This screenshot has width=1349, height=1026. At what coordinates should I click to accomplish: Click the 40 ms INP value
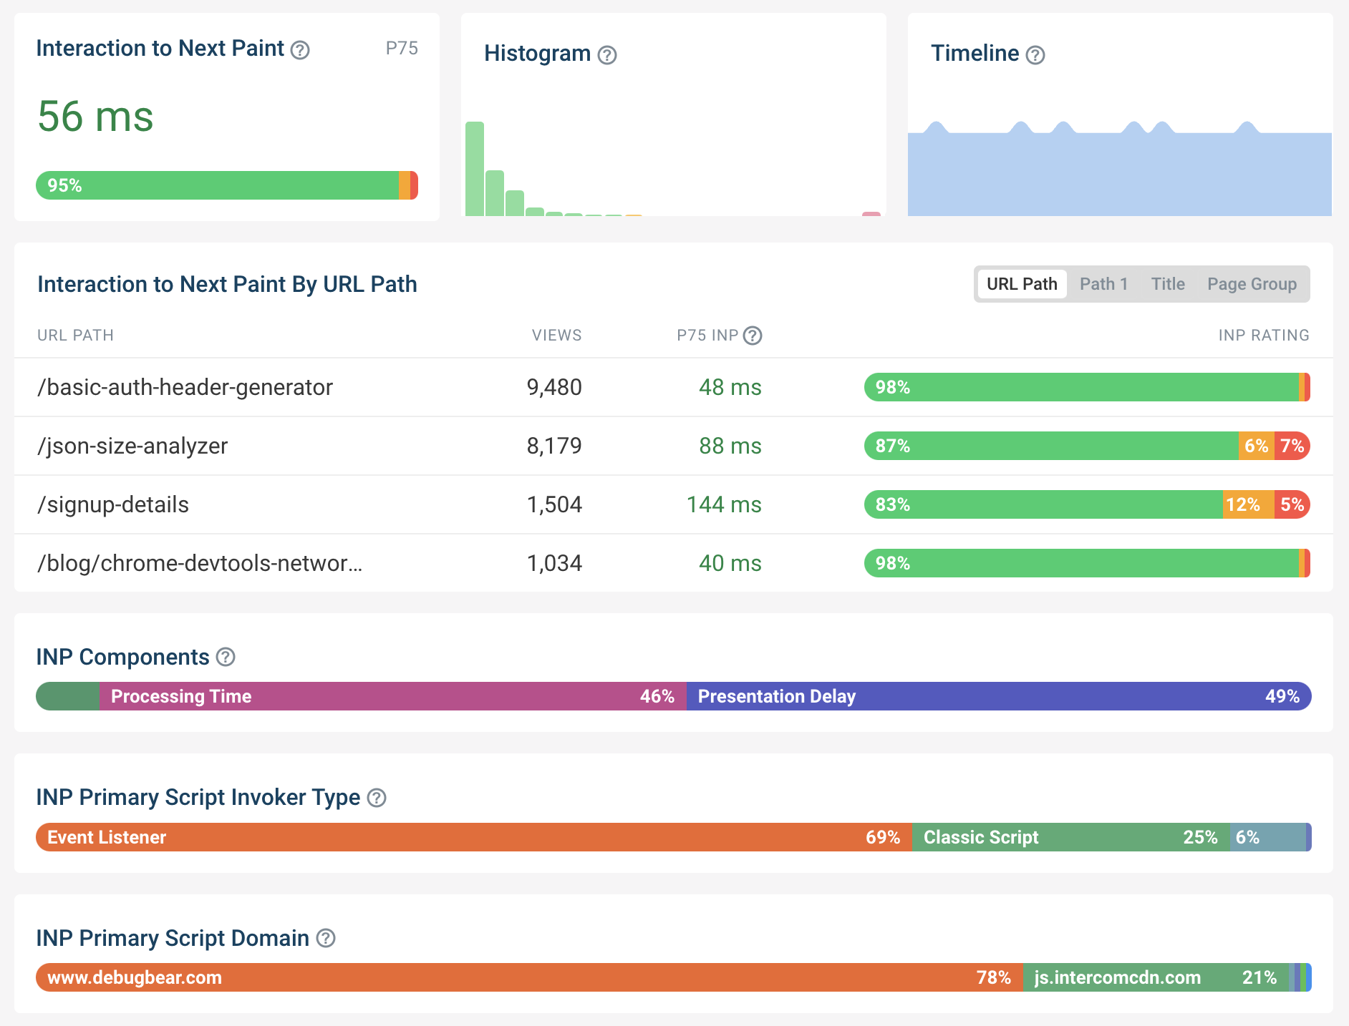(730, 563)
